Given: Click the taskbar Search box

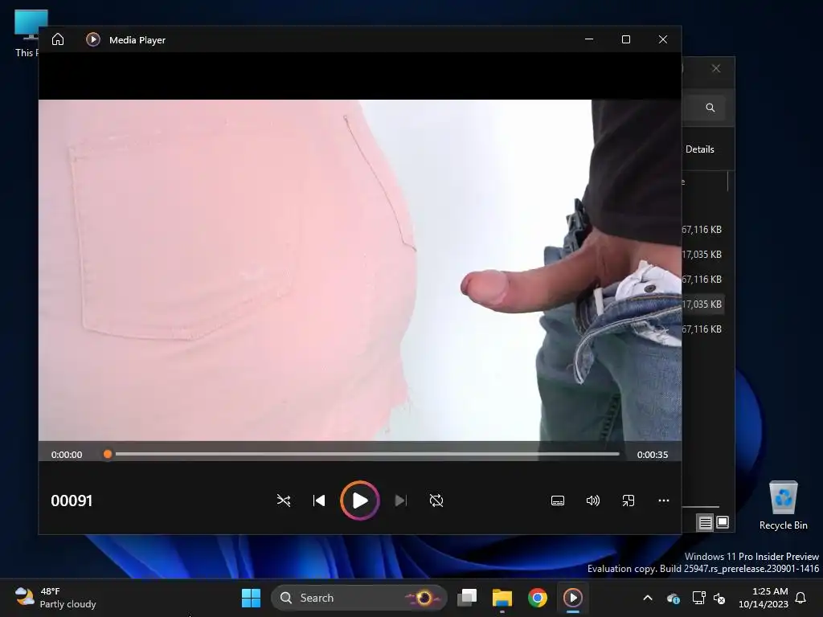Looking at the screenshot, I should pos(359,598).
